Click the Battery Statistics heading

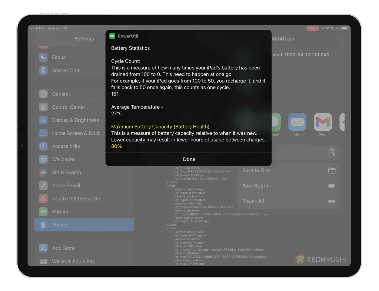click(130, 48)
